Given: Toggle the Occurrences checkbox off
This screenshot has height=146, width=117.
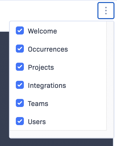Looking at the screenshot, I should click(20, 49).
